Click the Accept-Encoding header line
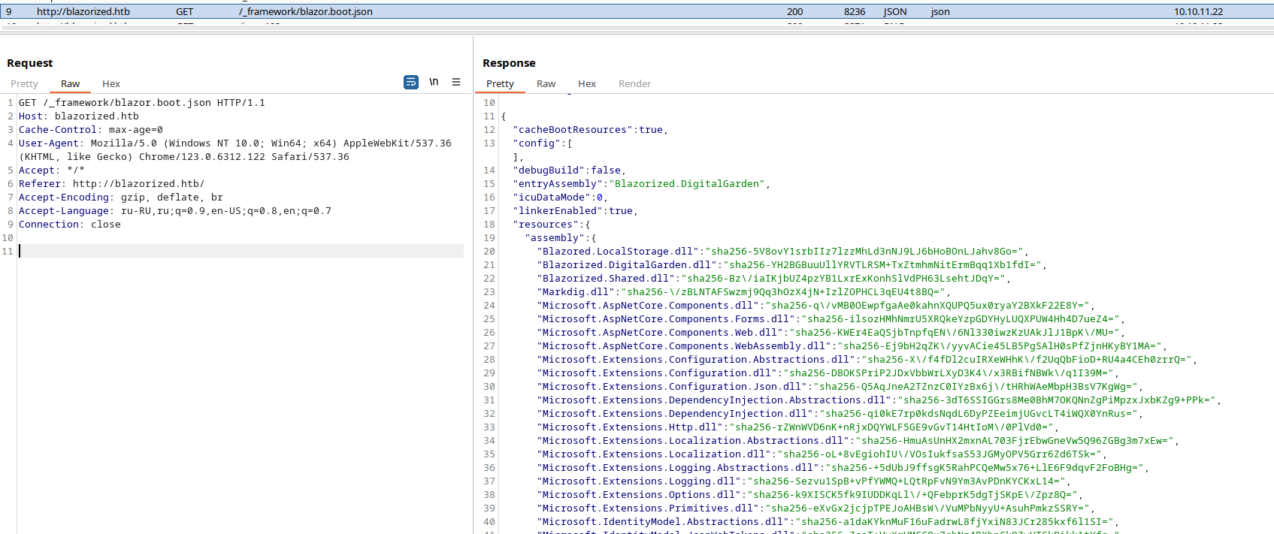Image resolution: width=1274 pixels, height=534 pixels. point(121,198)
